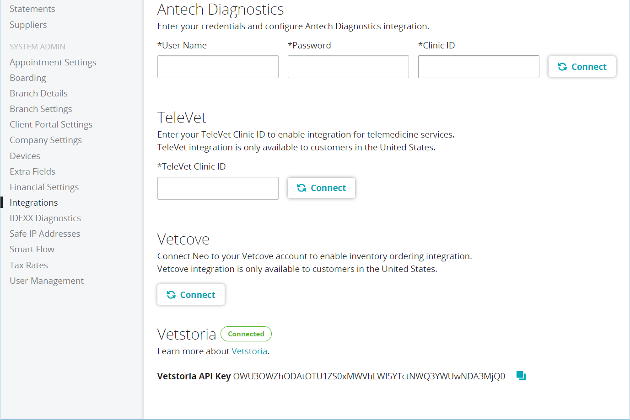Open Extra Fields page
Screen dimensions: 630x420
[x=32, y=171]
